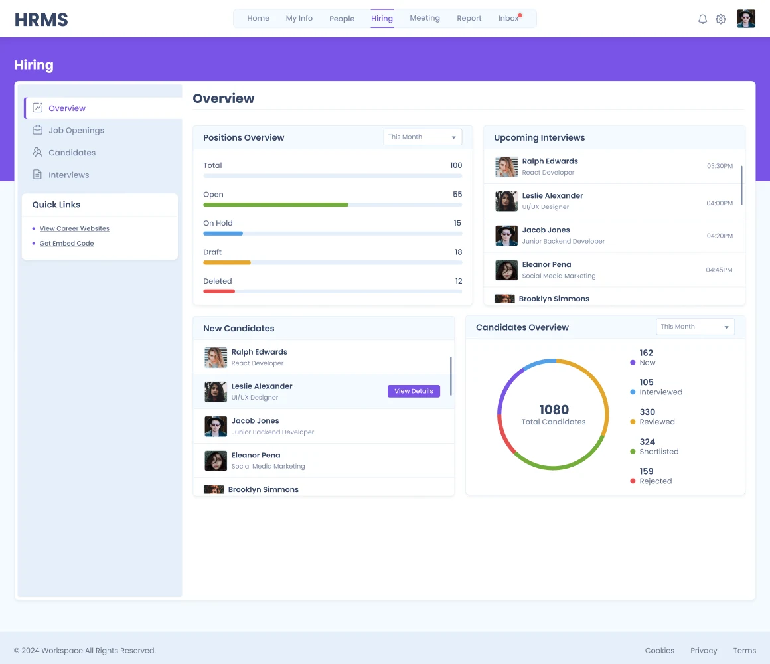Select Brooklyn Simmons in Upcoming Interviews
Image resolution: width=770 pixels, height=664 pixels.
point(554,299)
